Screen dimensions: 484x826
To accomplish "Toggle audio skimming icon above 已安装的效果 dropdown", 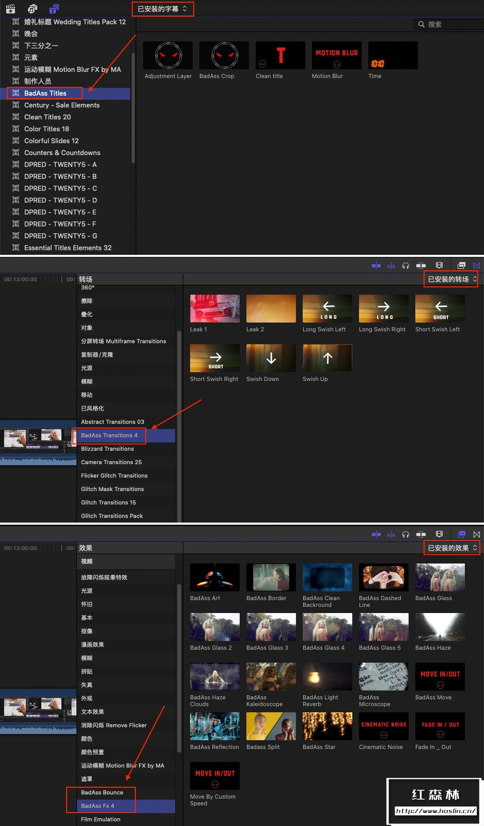I will [391, 534].
